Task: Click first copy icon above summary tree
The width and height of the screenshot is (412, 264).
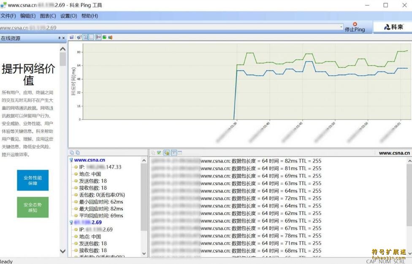Action: [72, 152]
